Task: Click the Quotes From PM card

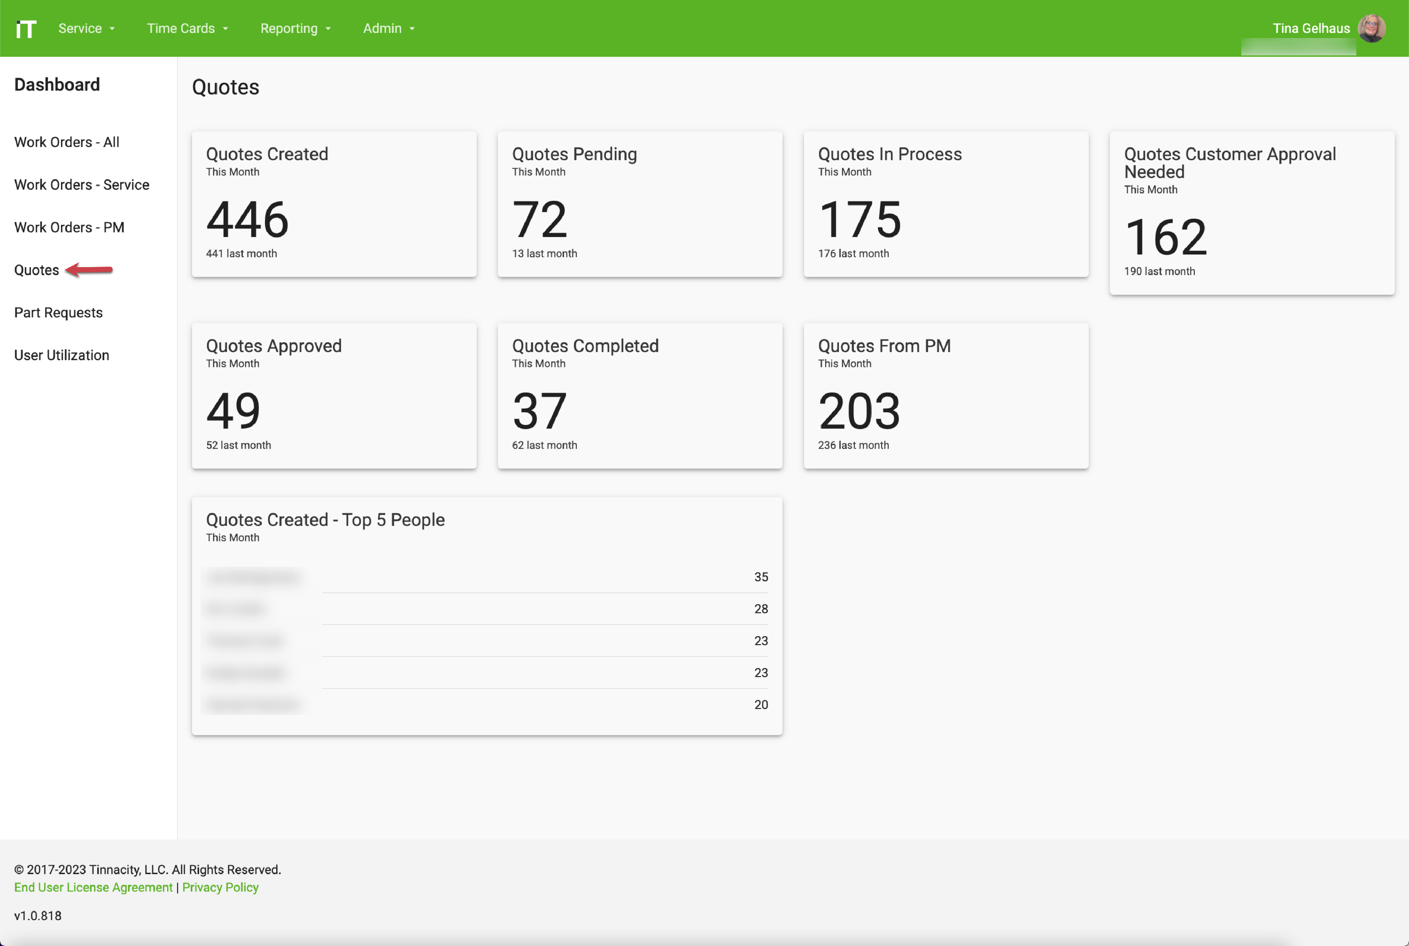Action: click(x=945, y=396)
